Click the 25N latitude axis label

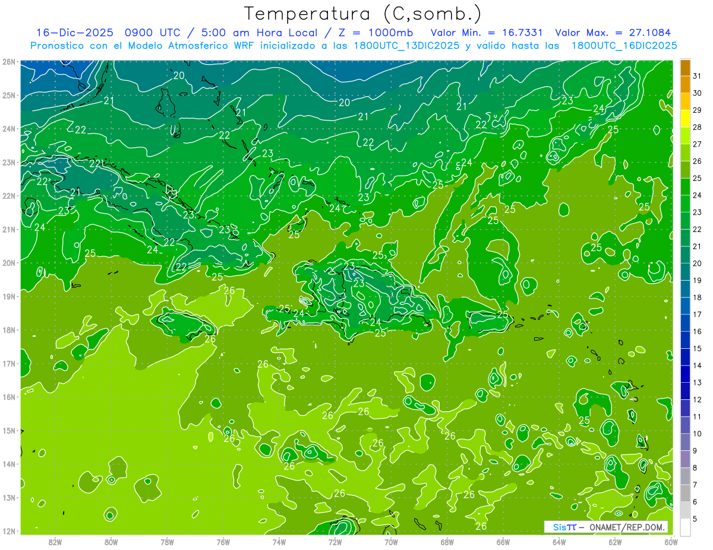(8, 96)
